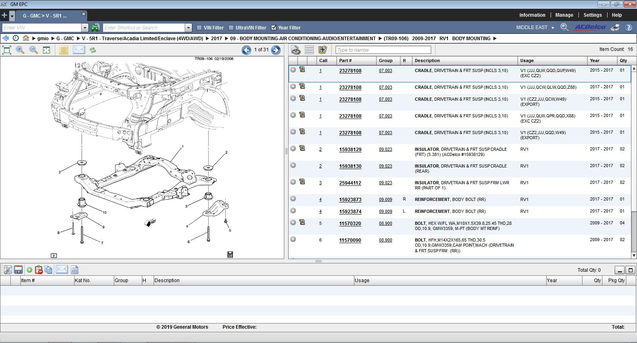Click the ACDelco logo icon
This screenshot has width=637, height=343.
click(590, 27)
